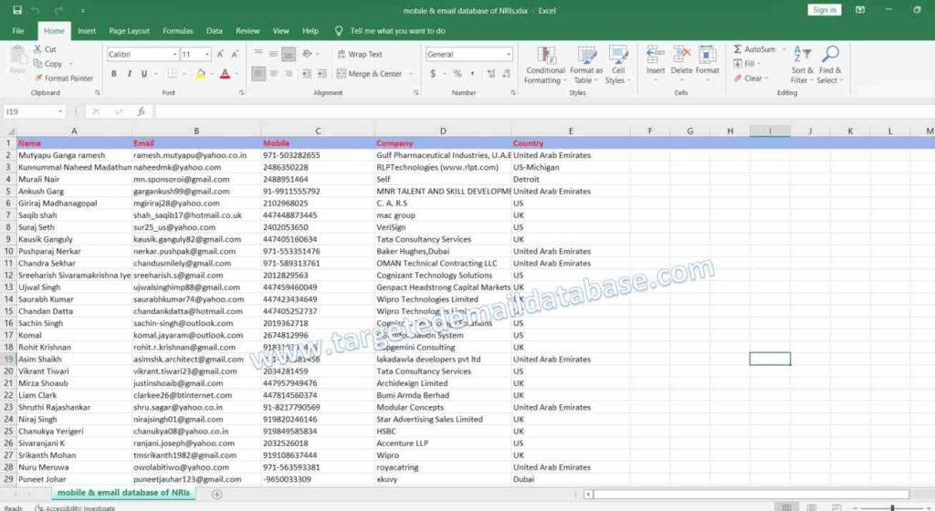Open the text orientation options
This screenshot has height=511, width=935.
(x=309, y=54)
